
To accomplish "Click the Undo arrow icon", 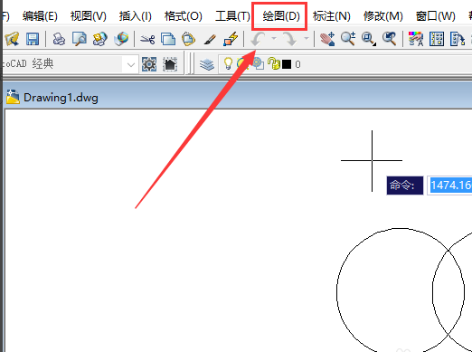I will click(x=258, y=39).
